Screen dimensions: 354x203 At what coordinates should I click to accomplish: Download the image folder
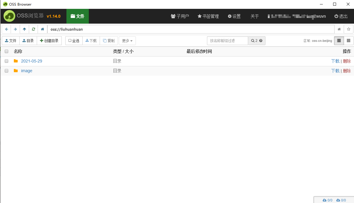(335, 71)
